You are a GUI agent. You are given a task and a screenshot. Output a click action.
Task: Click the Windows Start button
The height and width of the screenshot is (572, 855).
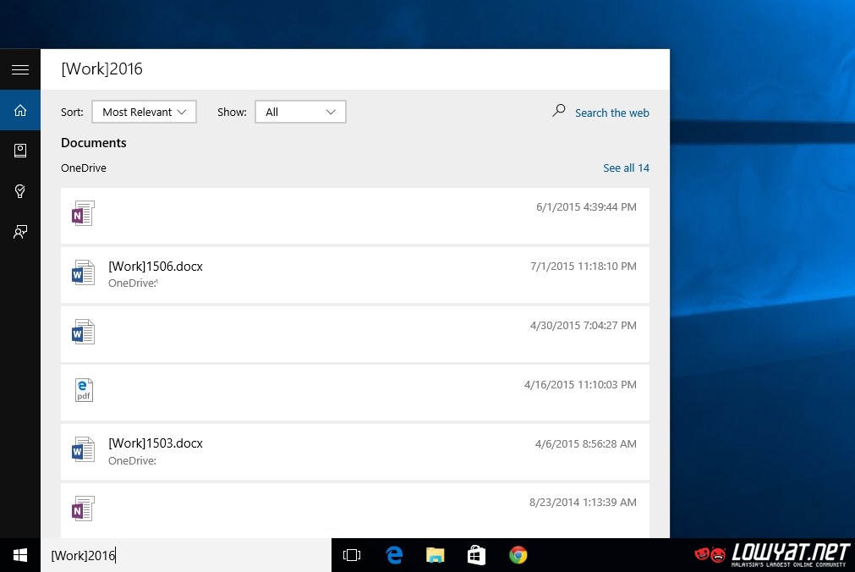click(x=20, y=555)
